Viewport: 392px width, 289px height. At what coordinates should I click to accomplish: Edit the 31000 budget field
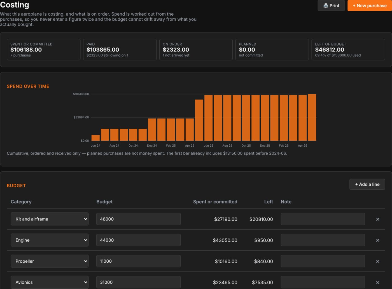[138, 282]
